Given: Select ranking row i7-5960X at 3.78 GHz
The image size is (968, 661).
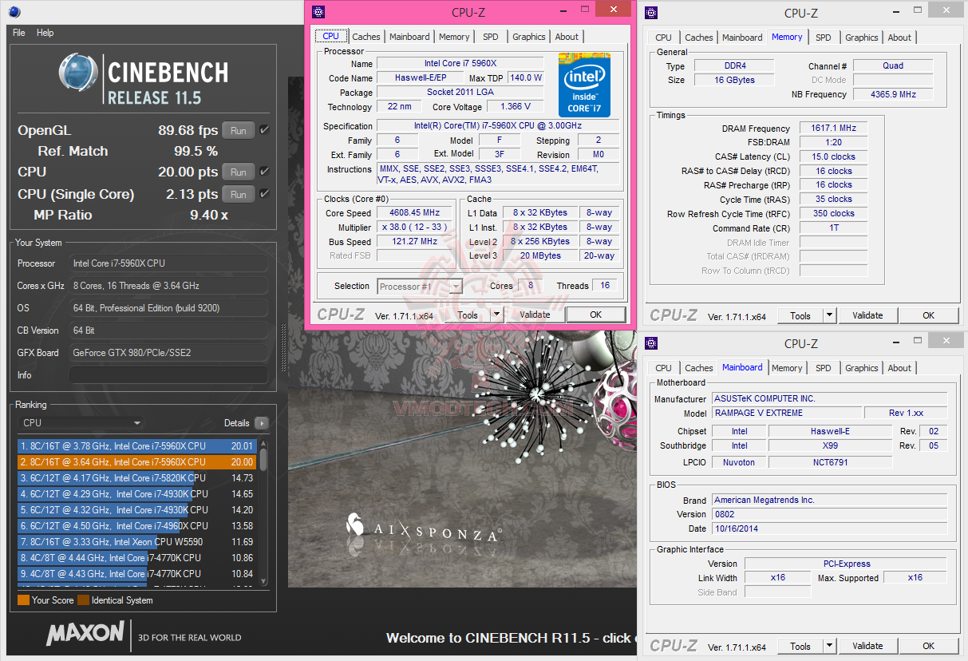Looking at the screenshot, I should coord(137,446).
